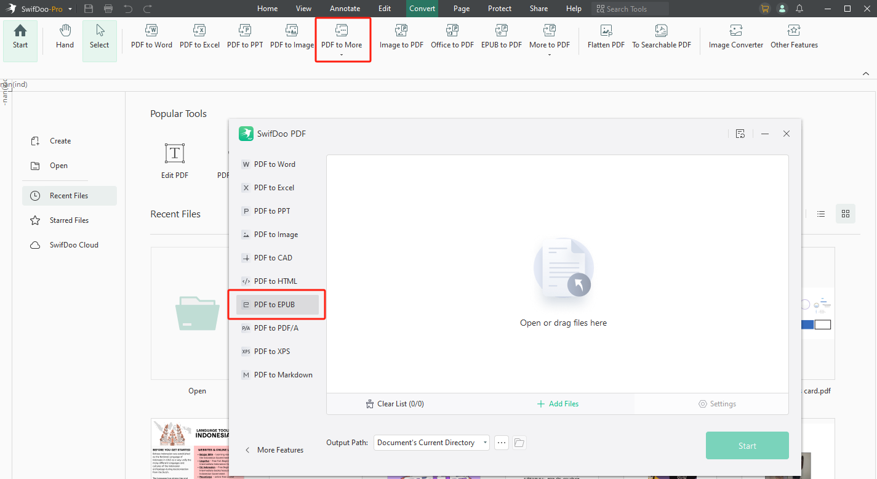Open the Image Converter tool

(735, 37)
